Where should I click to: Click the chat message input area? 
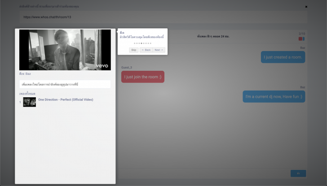[204, 173]
